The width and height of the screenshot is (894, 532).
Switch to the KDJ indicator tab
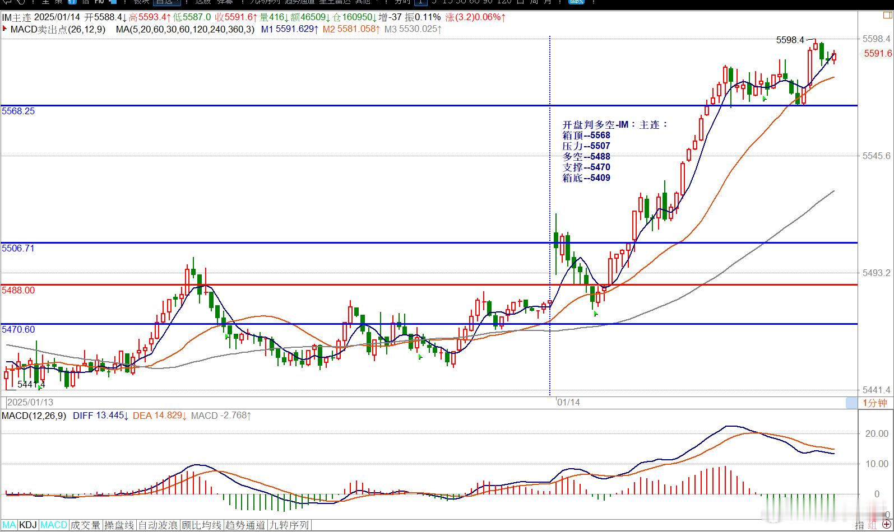tap(28, 525)
